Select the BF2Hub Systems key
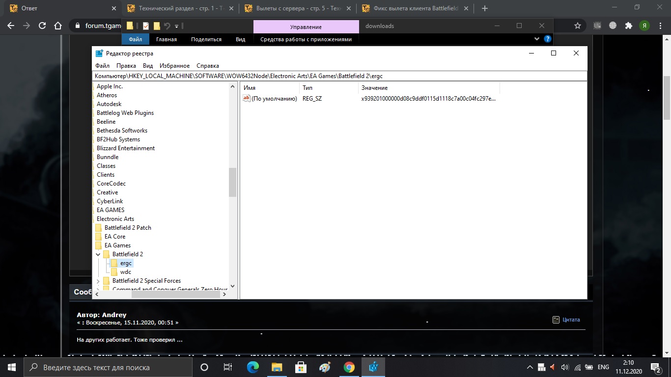Screen dimensions: 671x377 click(118, 139)
